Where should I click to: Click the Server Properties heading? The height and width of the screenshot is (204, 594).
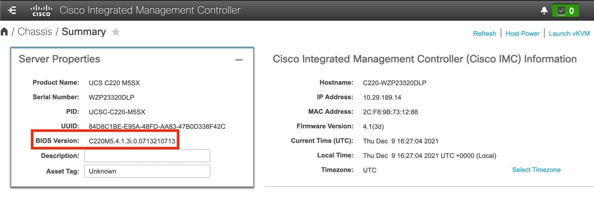click(59, 59)
